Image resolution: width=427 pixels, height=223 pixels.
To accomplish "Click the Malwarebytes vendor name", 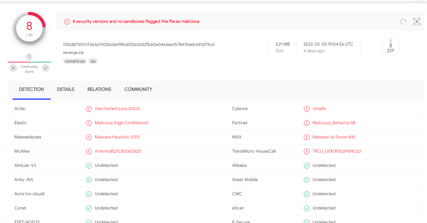I will point(28,137).
